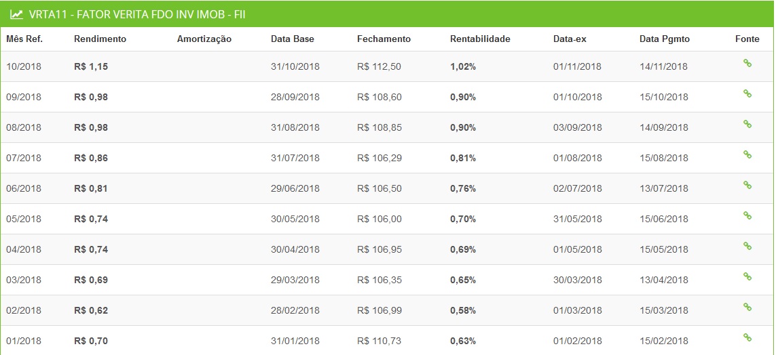This screenshot has width=776, height=355.
Task: Open source link for 02/2018 row
Action: click(747, 307)
